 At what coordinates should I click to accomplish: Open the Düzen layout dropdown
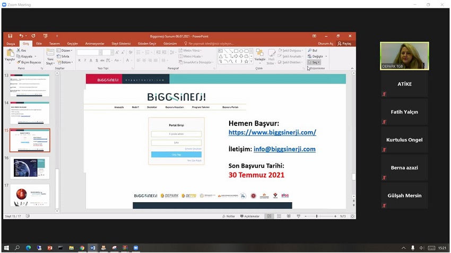(x=65, y=50)
